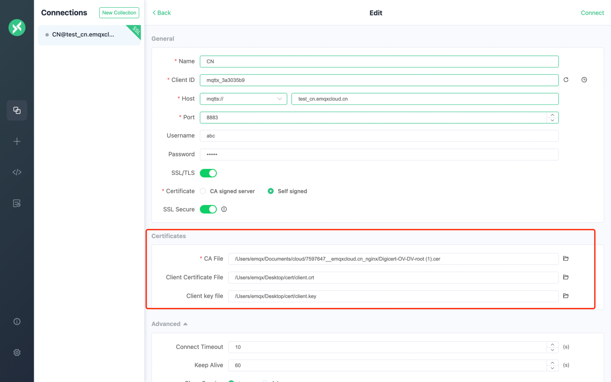Increase Connect Timeout value
The width and height of the screenshot is (611, 382).
click(552, 345)
